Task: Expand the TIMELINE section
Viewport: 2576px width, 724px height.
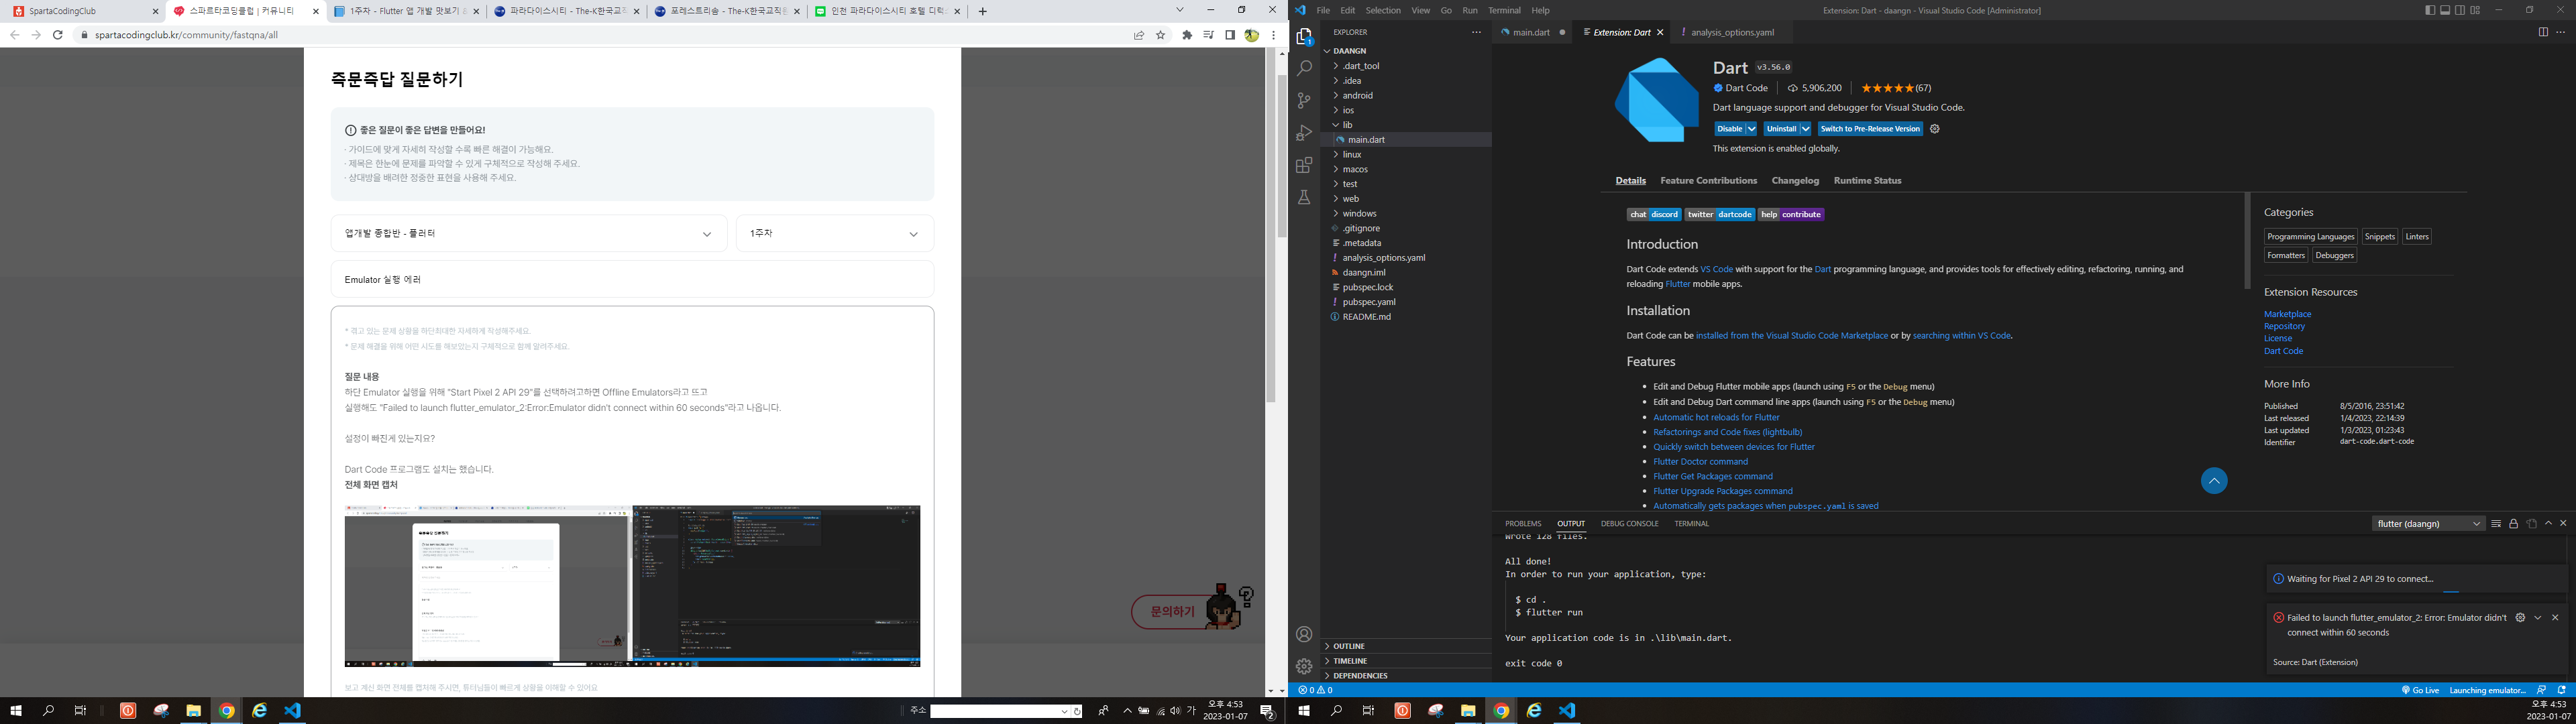Action: pos(1407,661)
